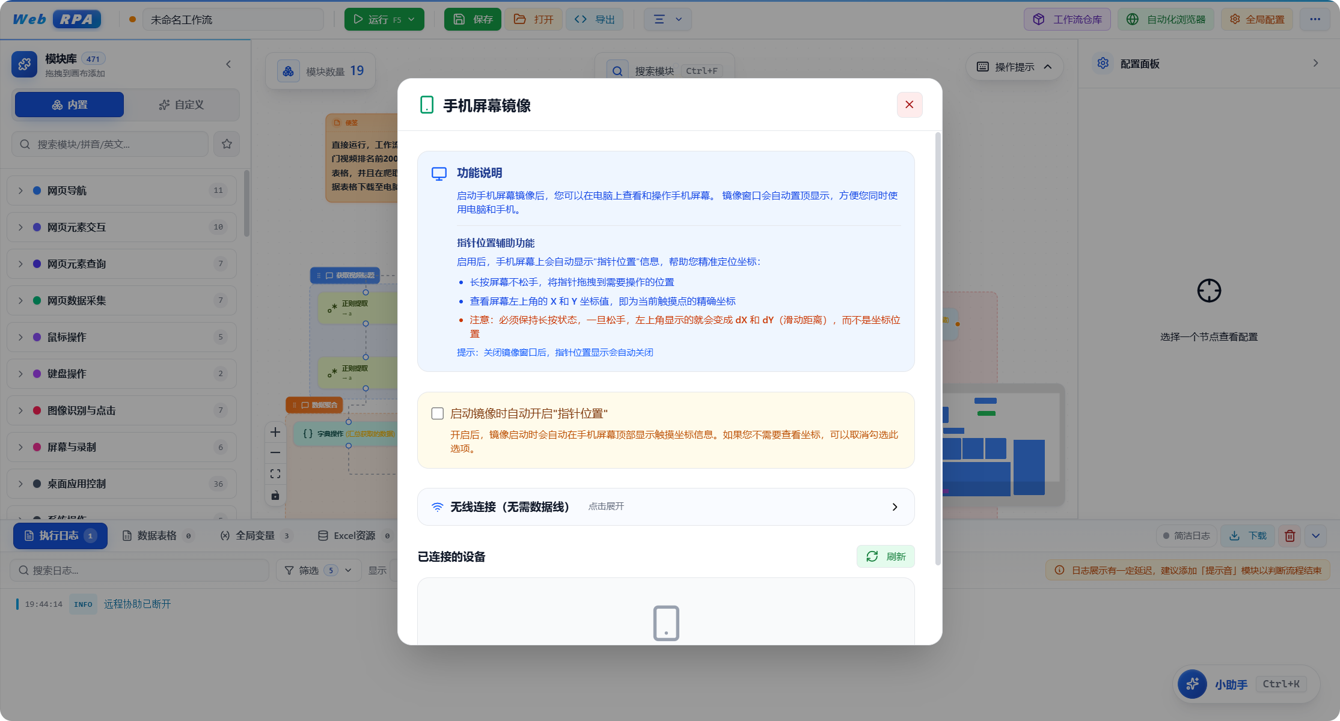
Task: Click the 配置面板 gear icon
Action: point(1103,63)
